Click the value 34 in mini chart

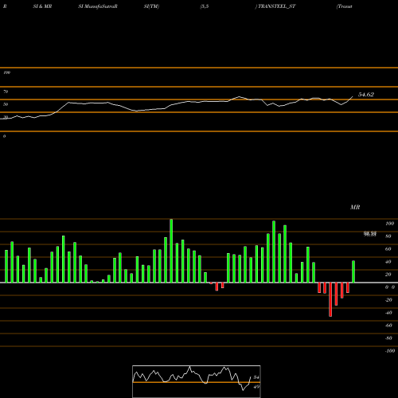point(256,377)
